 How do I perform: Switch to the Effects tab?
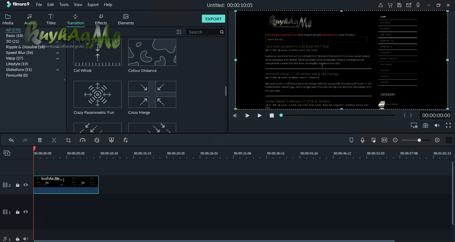(101, 20)
